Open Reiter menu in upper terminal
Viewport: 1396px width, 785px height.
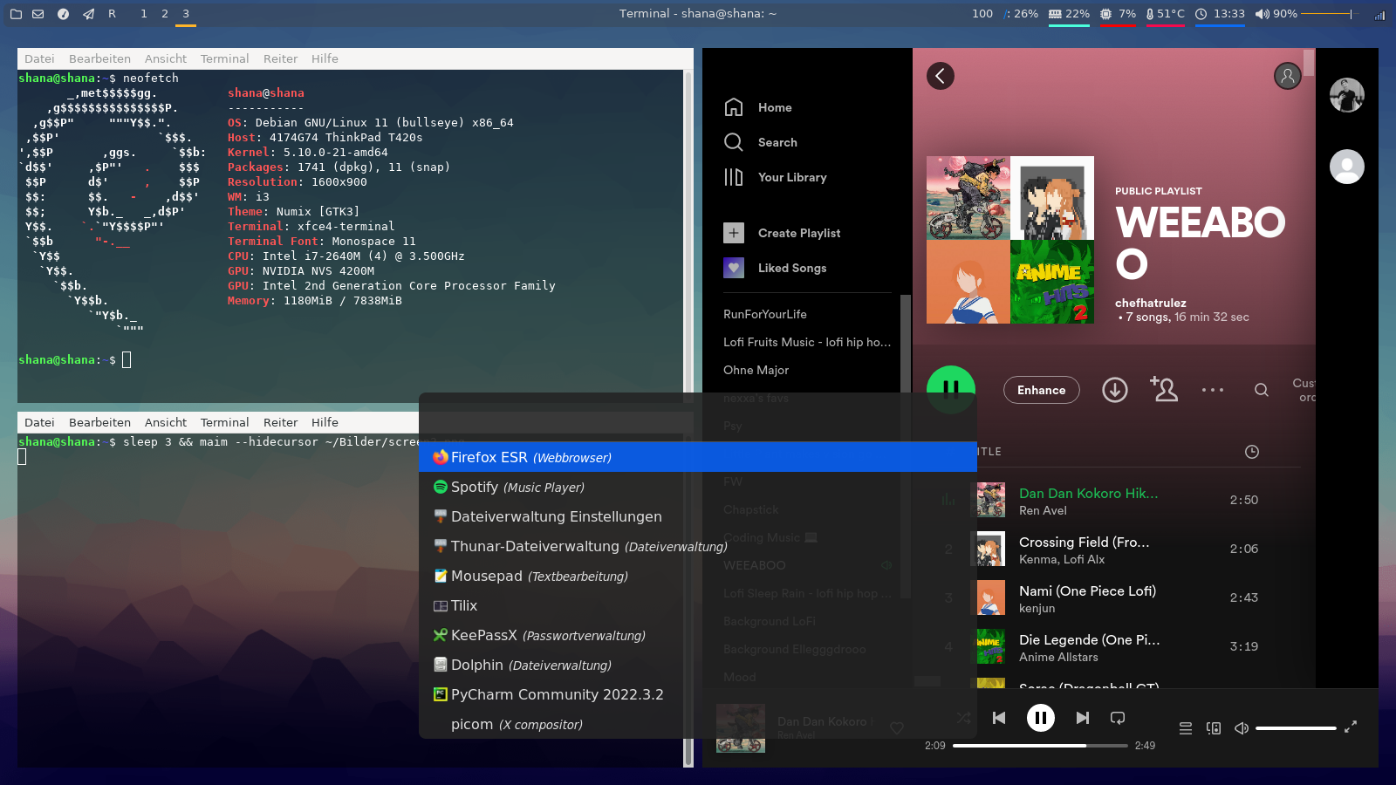[281, 58]
